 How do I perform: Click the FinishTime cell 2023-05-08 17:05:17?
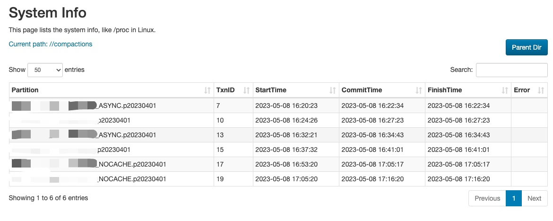click(458, 164)
